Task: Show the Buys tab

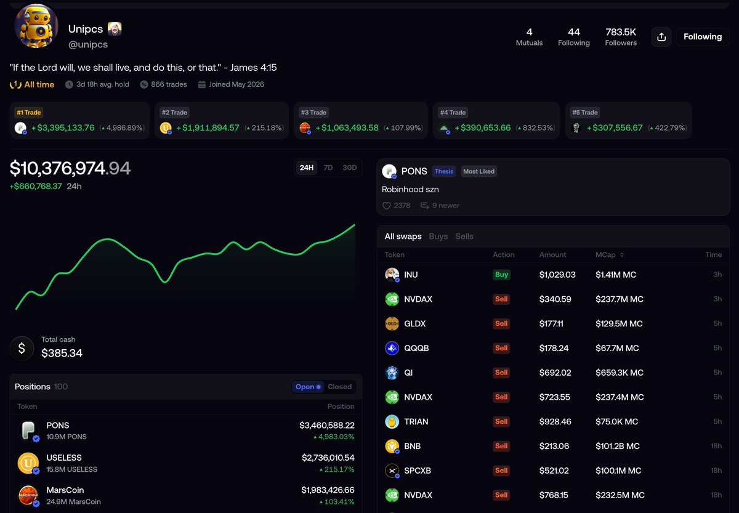Action: [438, 236]
